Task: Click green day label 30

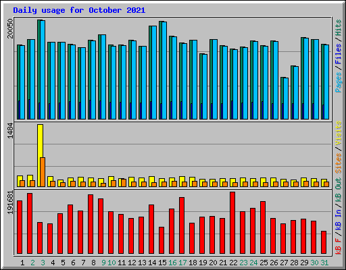Action: [x=314, y=263]
